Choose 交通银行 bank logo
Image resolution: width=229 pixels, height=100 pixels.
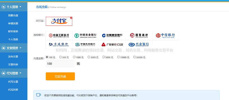[x=59, y=44]
